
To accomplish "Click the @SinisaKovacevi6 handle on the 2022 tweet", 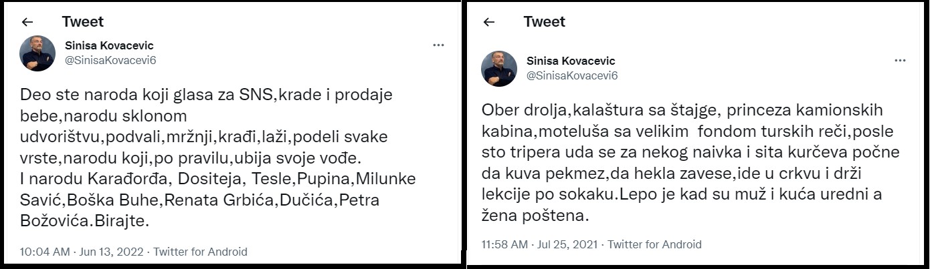I will [110, 59].
